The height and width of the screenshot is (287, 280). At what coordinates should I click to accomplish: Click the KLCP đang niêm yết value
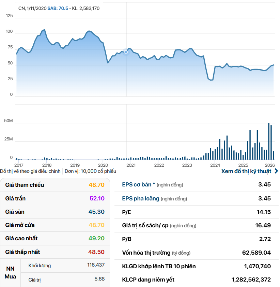point(251,280)
